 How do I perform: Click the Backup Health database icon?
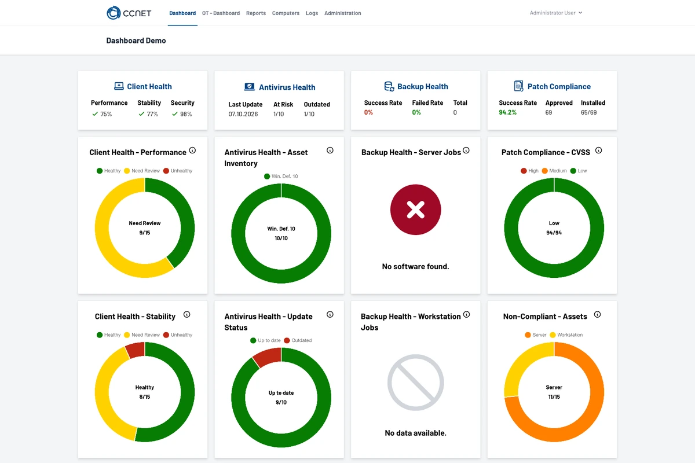(x=389, y=86)
